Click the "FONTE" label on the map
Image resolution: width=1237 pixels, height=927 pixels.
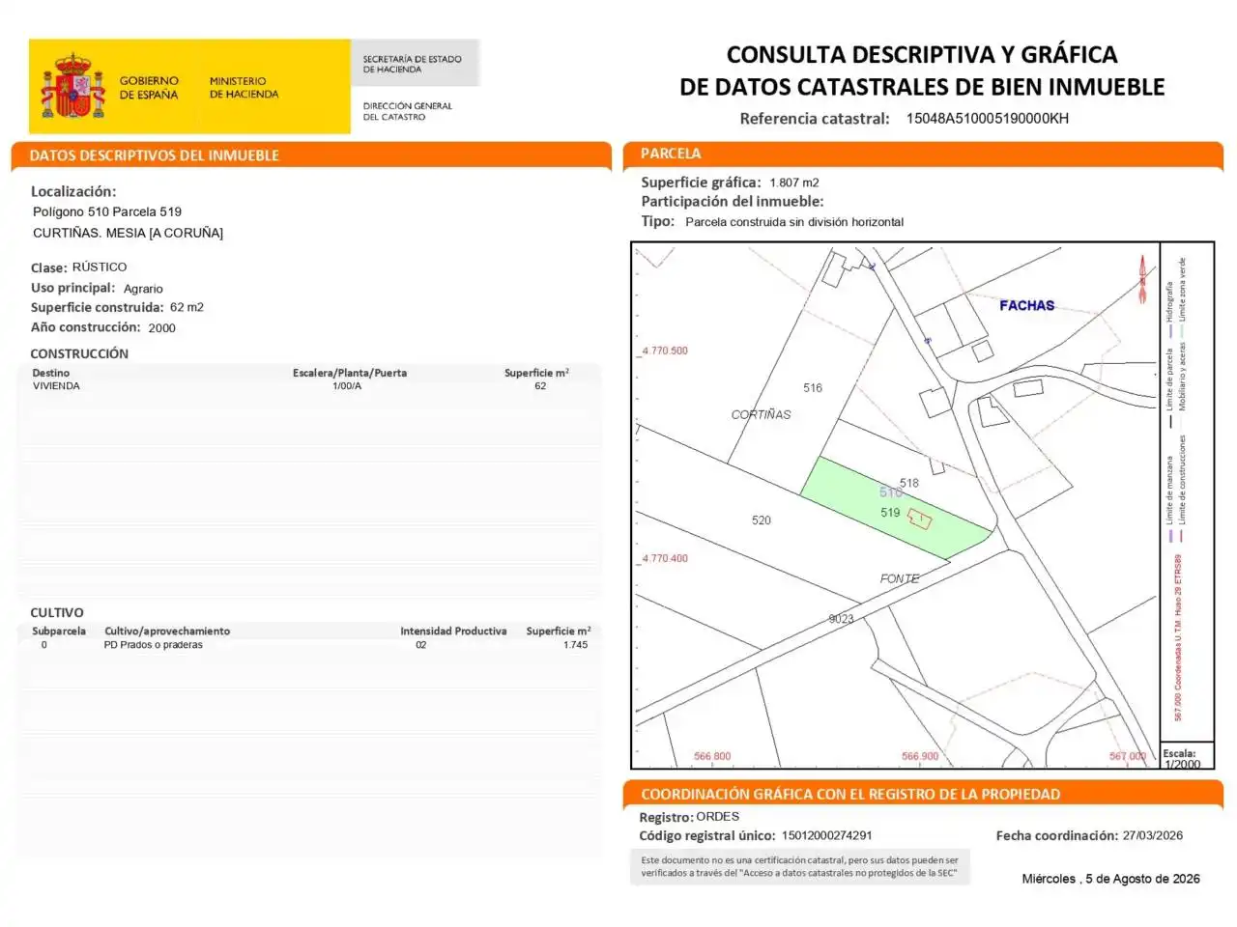pos(899,578)
